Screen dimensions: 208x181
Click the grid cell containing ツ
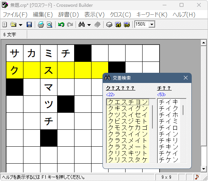[x=49, y=104]
